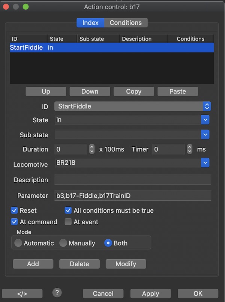Choose the Manually mode option
This screenshot has width=225, height=302.
[x=63, y=243]
